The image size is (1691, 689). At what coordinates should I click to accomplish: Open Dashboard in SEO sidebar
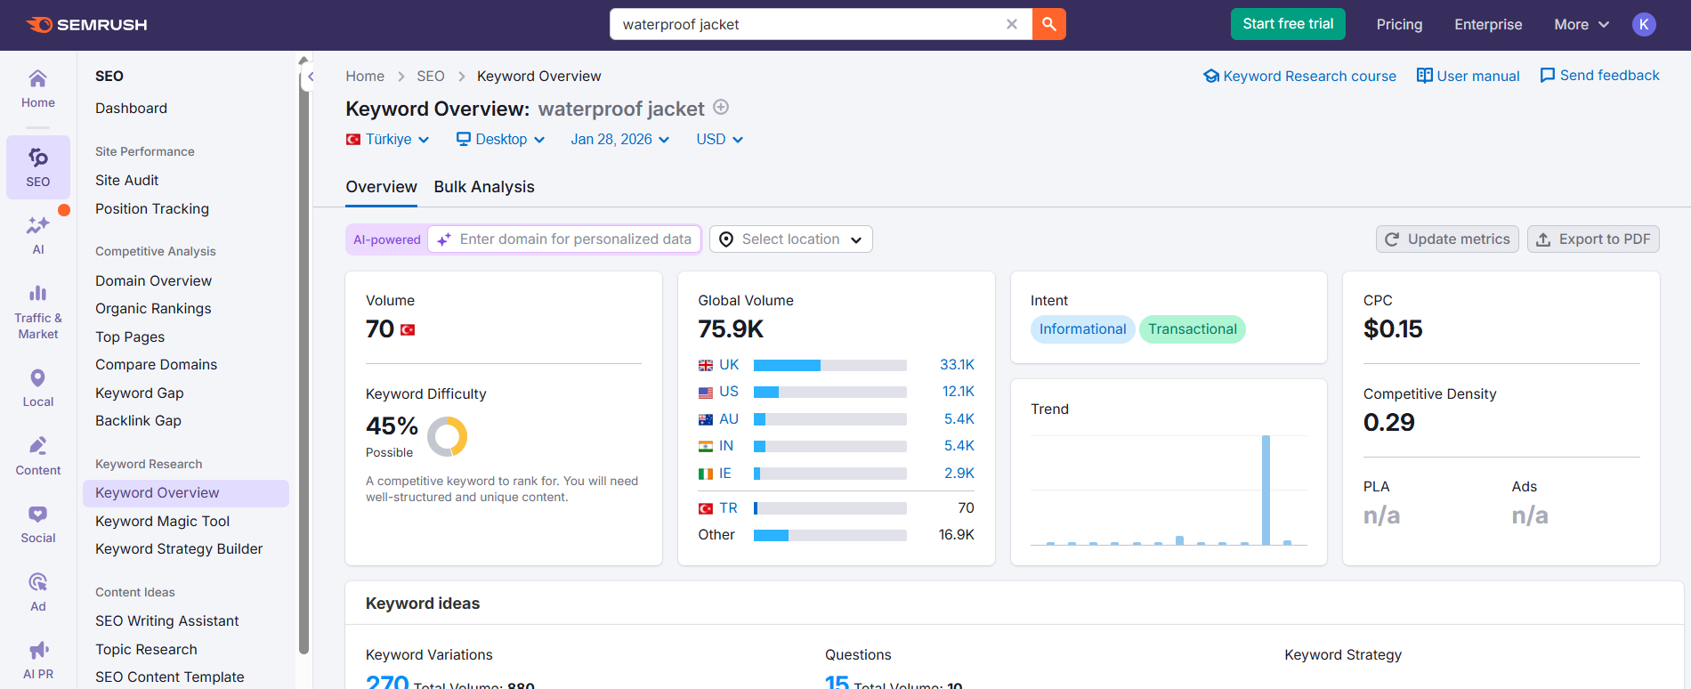point(131,109)
